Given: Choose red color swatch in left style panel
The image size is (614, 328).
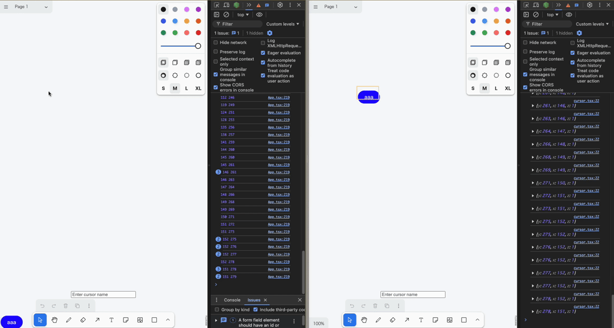Looking at the screenshot, I should [198, 33].
